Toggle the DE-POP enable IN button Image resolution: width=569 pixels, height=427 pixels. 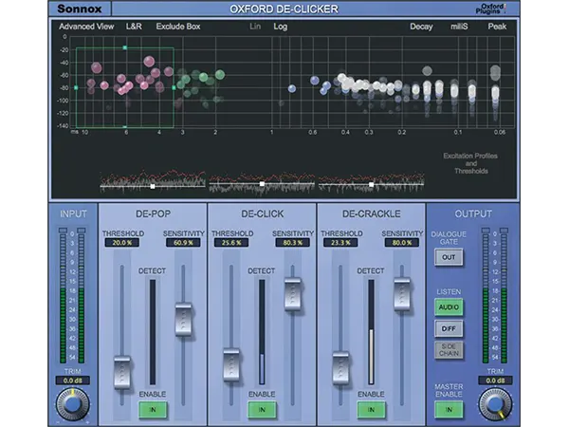(153, 410)
